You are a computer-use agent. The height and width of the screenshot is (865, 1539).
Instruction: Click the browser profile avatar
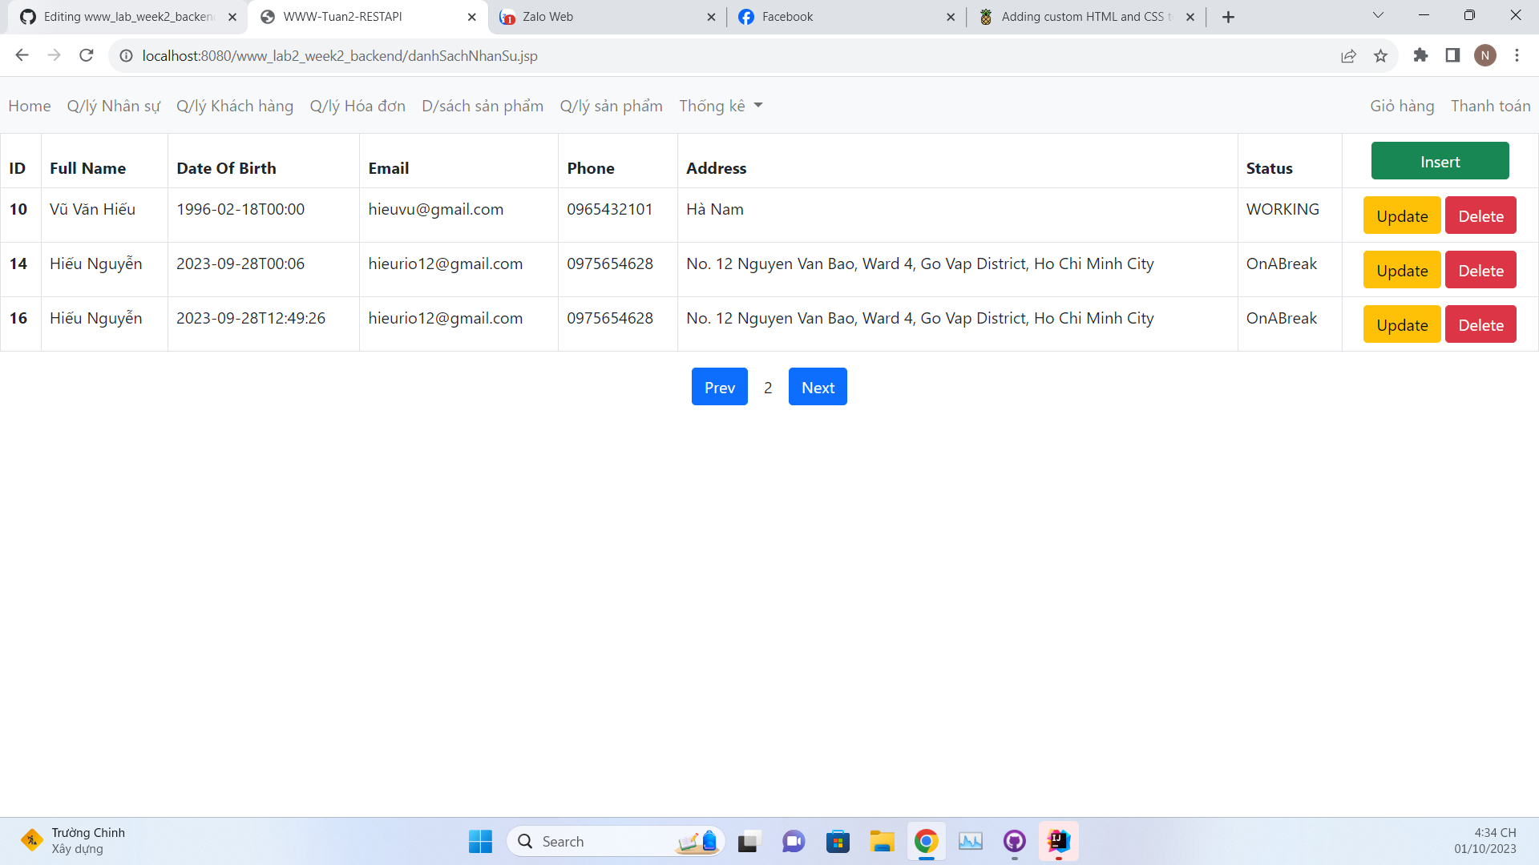click(x=1487, y=55)
